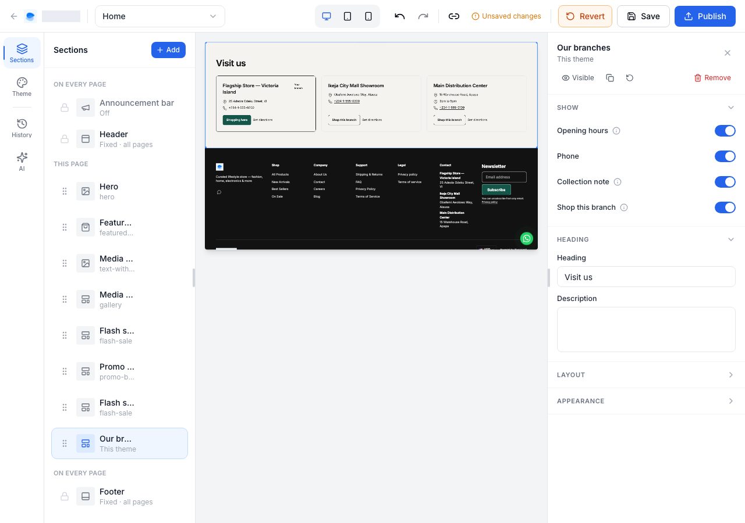This screenshot has height=523, width=745.
Task: Turn off the Phone toggle
Action: pos(725,156)
